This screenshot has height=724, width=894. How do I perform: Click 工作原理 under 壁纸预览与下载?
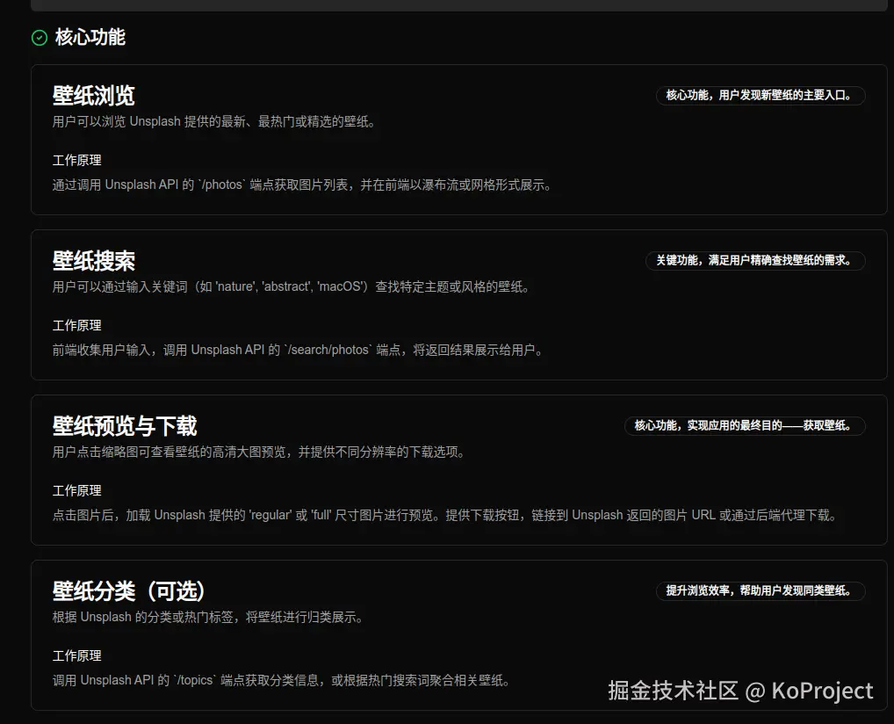[x=76, y=490]
